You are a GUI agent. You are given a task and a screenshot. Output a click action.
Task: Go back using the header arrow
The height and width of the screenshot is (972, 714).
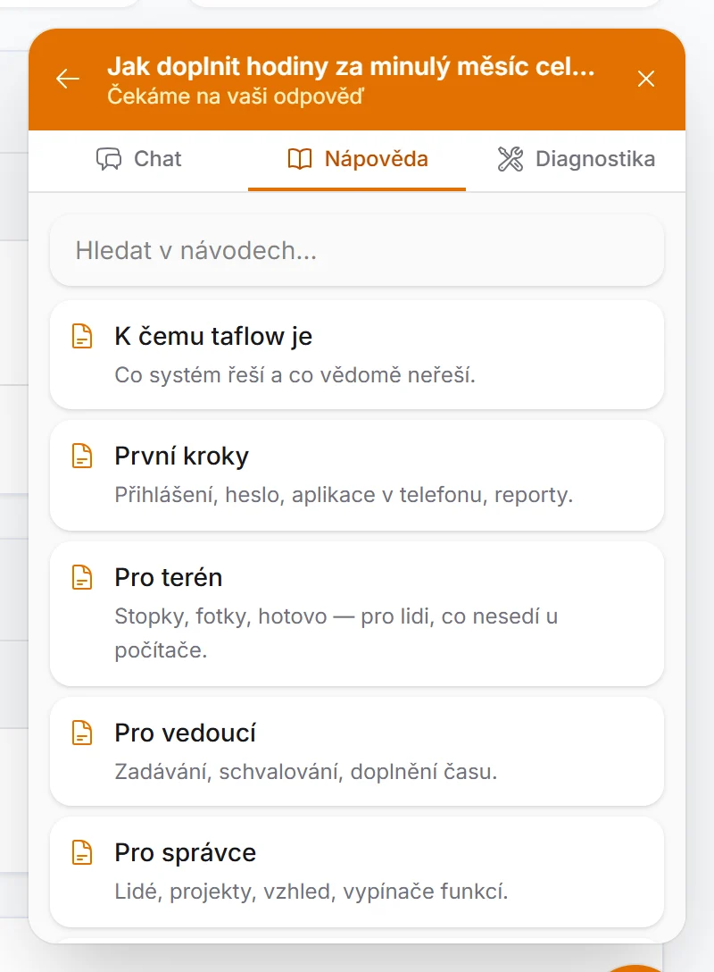click(x=68, y=79)
